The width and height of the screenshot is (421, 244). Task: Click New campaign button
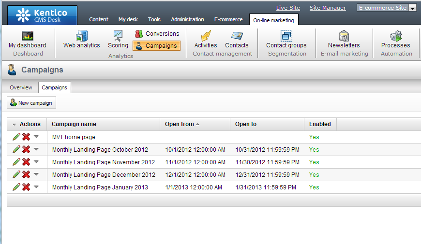[31, 103]
